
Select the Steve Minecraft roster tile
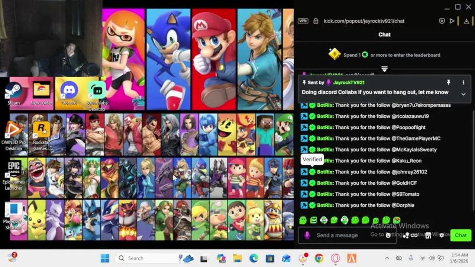pyautogui.click(x=265, y=134)
